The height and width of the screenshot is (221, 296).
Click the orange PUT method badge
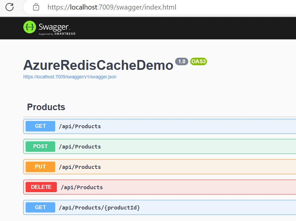point(41,167)
